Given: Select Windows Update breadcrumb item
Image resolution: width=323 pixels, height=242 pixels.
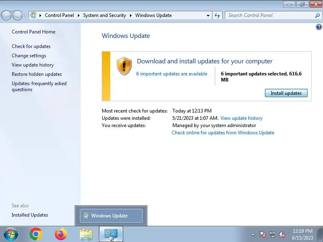Looking at the screenshot, I should pos(153,15).
